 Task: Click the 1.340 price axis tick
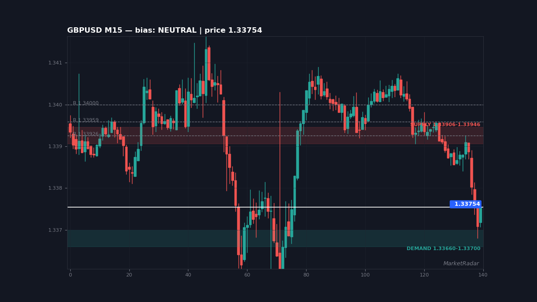point(55,105)
